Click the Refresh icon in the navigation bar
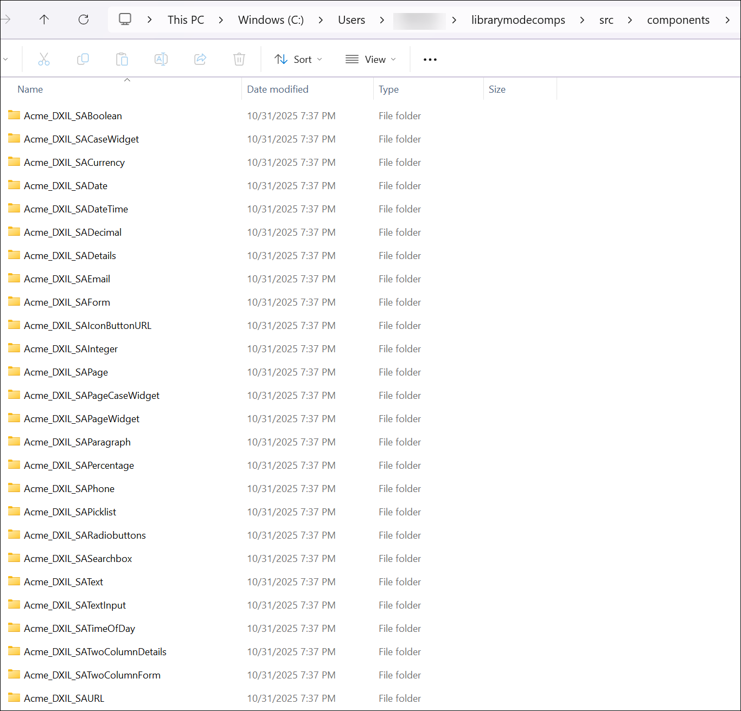Viewport: 741px width, 711px height. click(84, 20)
